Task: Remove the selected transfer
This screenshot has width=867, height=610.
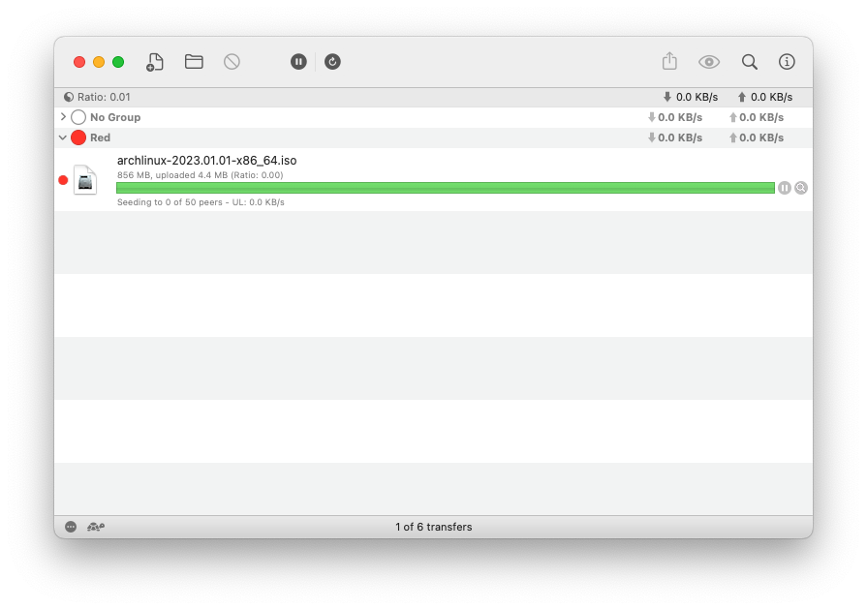Action: coord(232,61)
